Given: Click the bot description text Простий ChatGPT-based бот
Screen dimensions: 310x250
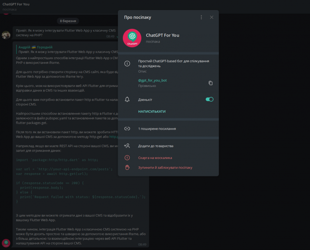Looking at the screenshot, I should point(173,64).
